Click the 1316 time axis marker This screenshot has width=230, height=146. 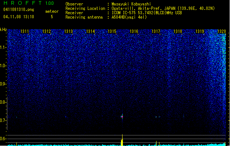pyautogui.click(x=134, y=31)
